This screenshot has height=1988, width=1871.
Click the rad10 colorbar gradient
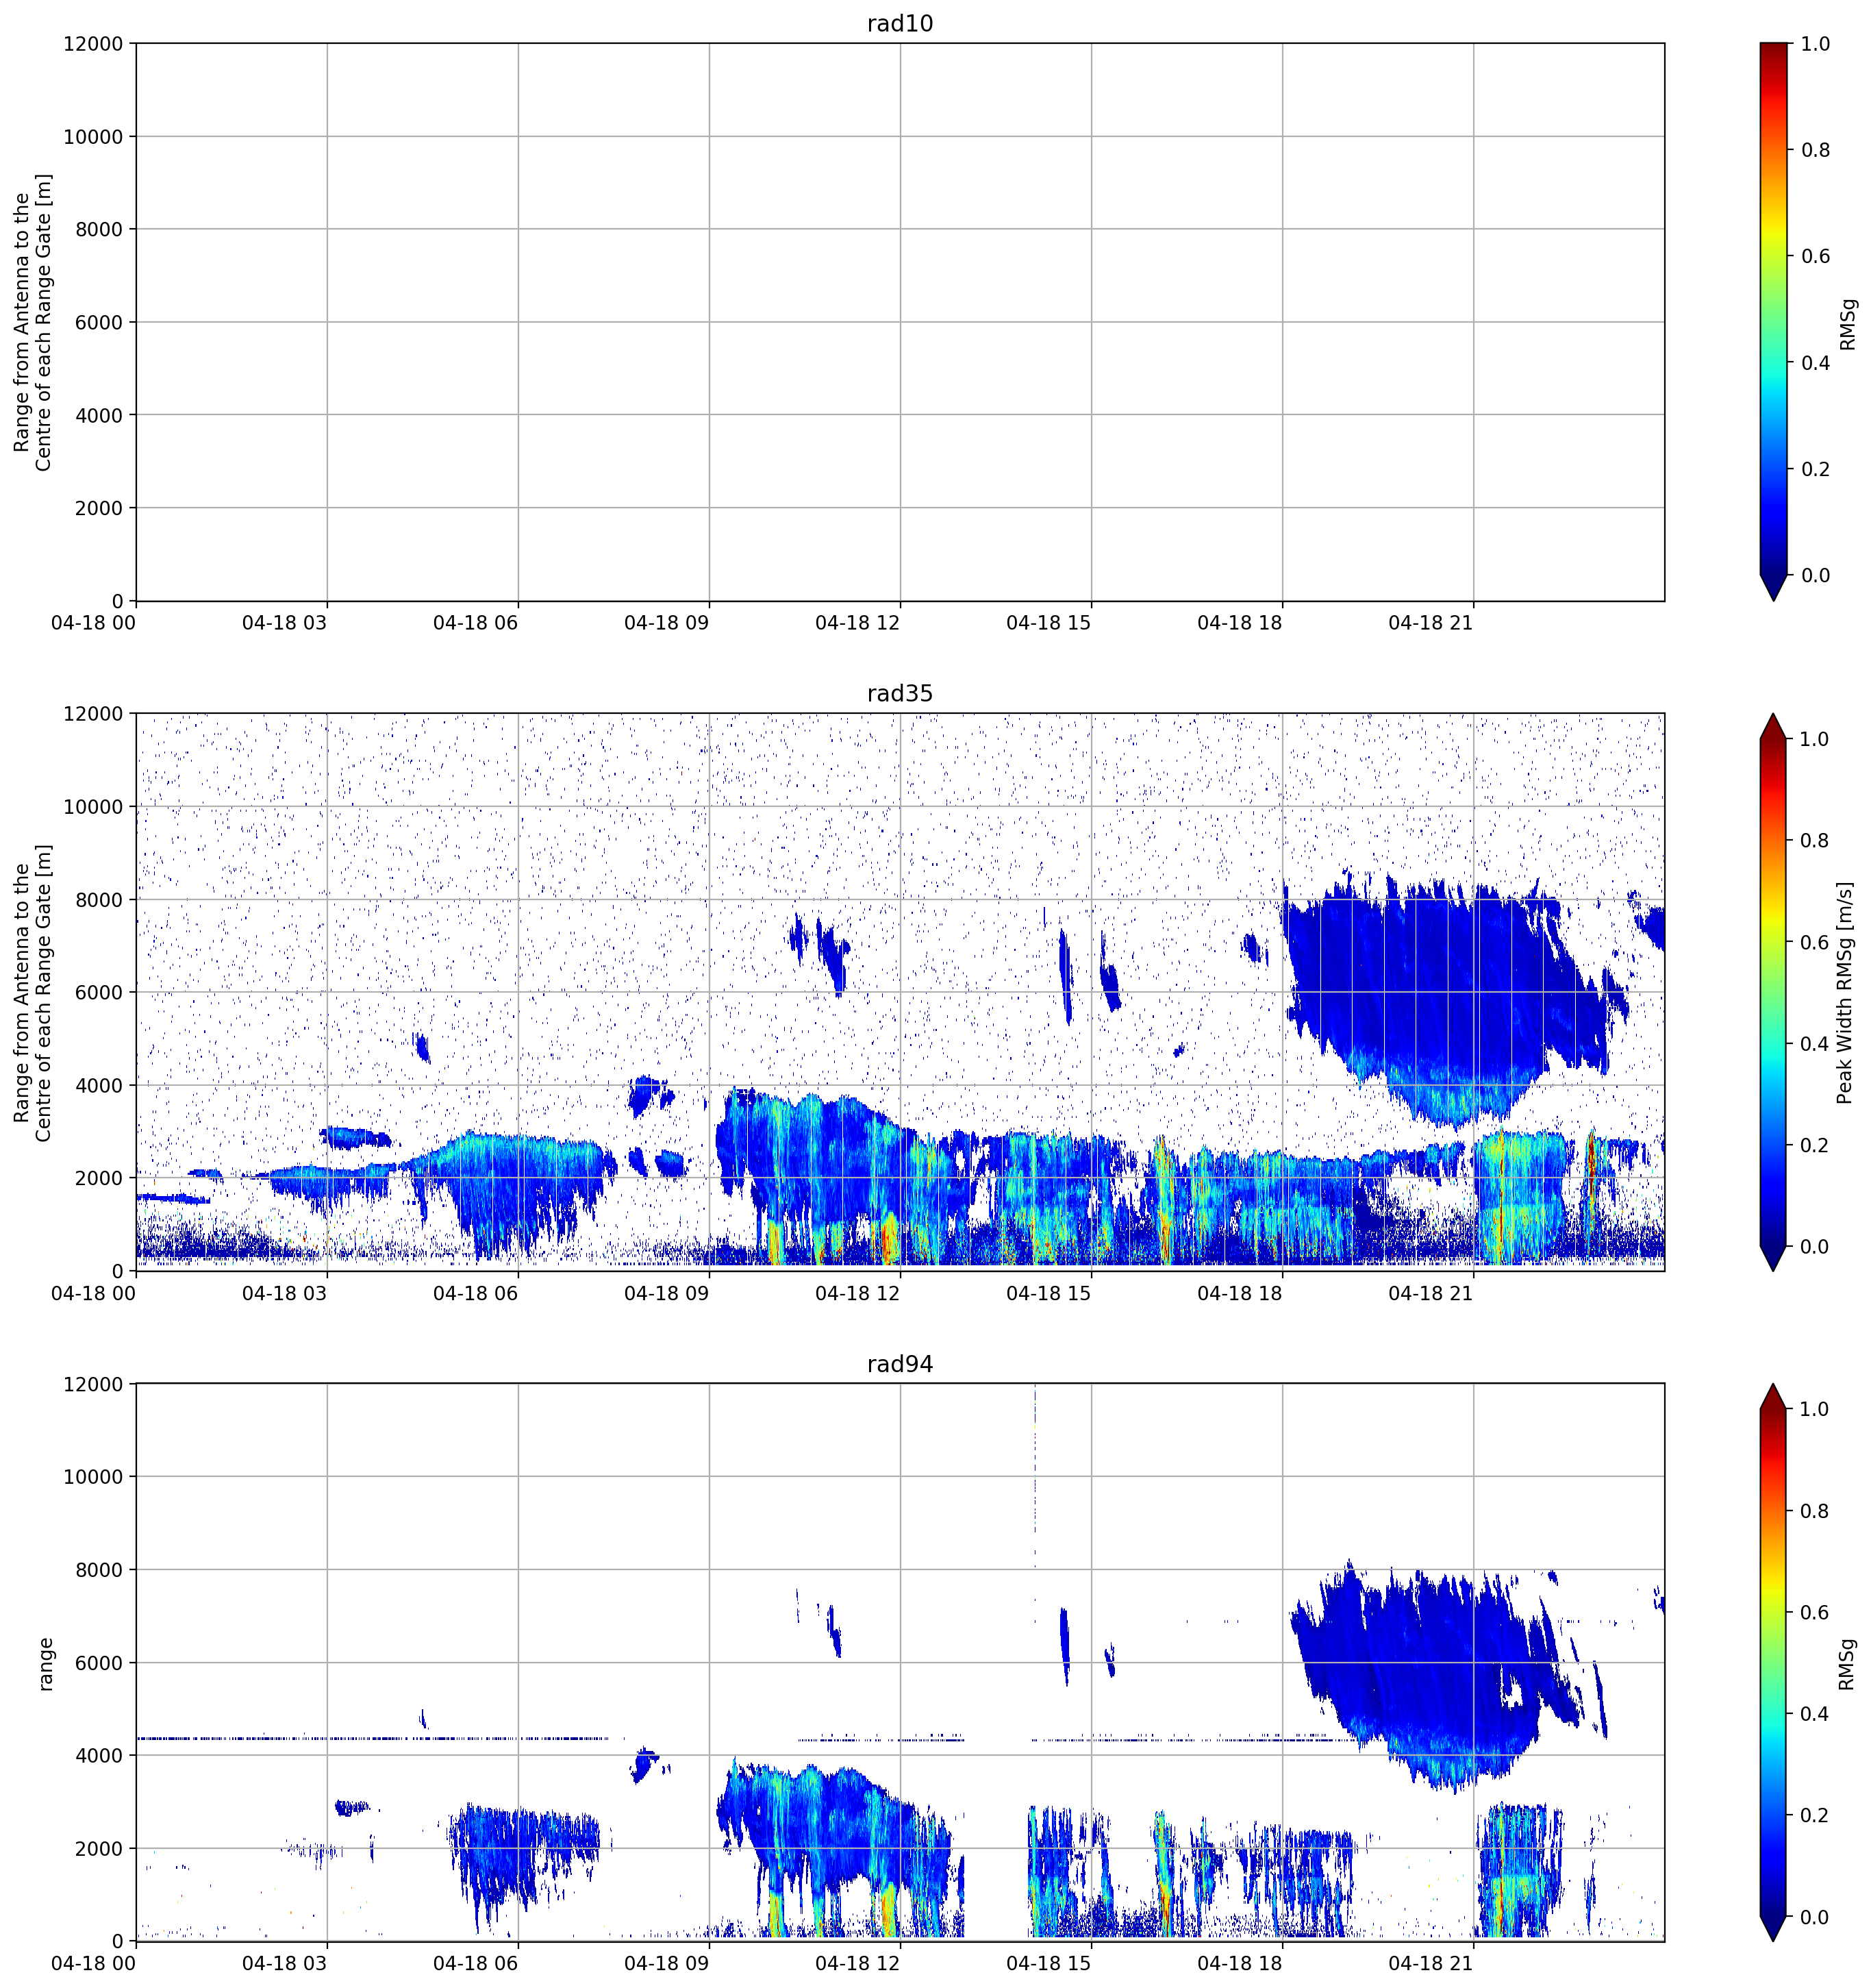[x=1772, y=309]
